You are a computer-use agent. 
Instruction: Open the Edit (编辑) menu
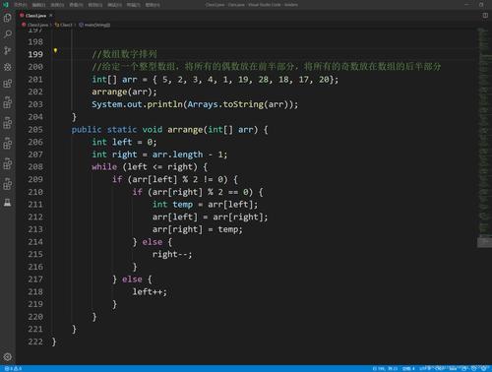[x=38, y=5]
